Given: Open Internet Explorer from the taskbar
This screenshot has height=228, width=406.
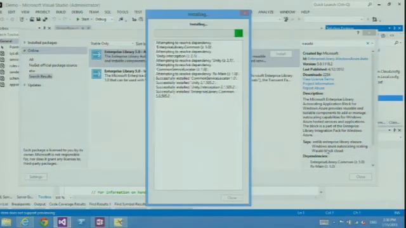Looking at the screenshot, I should point(25,222).
